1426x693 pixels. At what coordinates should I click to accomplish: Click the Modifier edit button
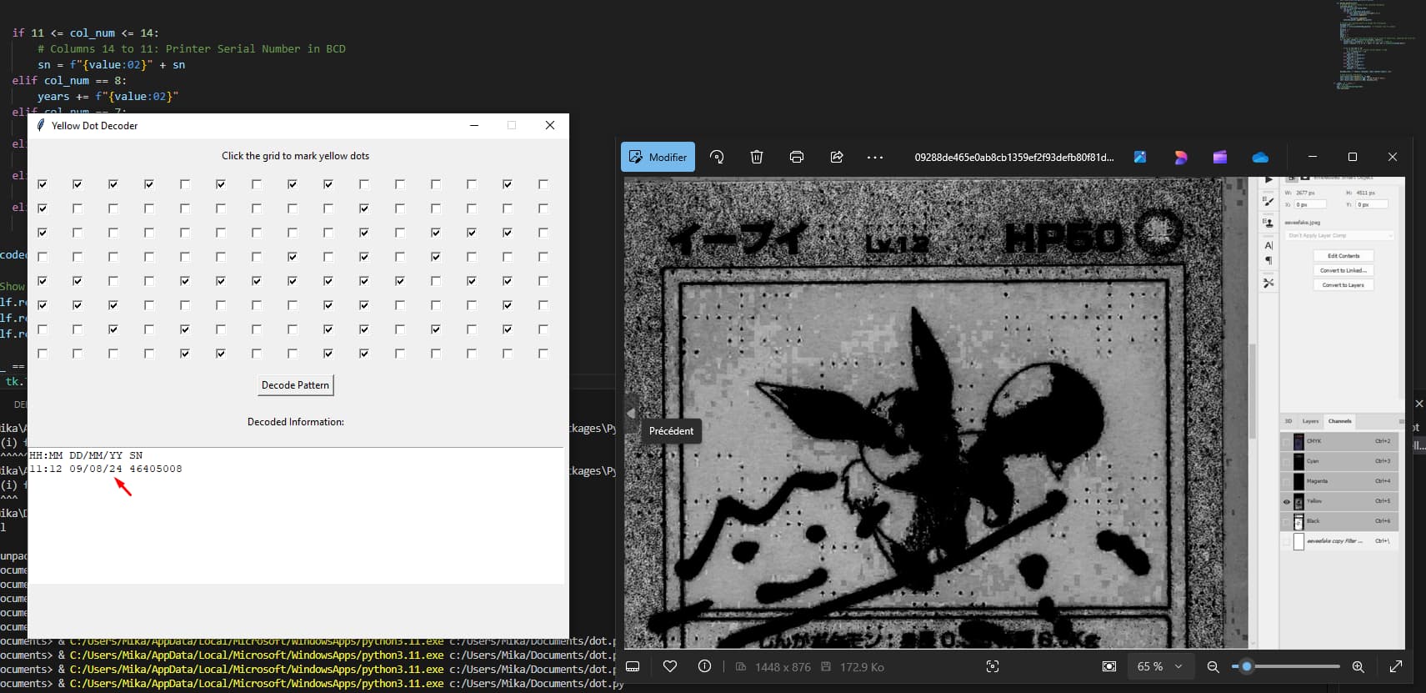pos(658,157)
